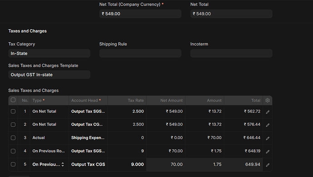Click the Taxes and Charges section heading
Viewport: 313px width, 177px height.
(x=28, y=31)
